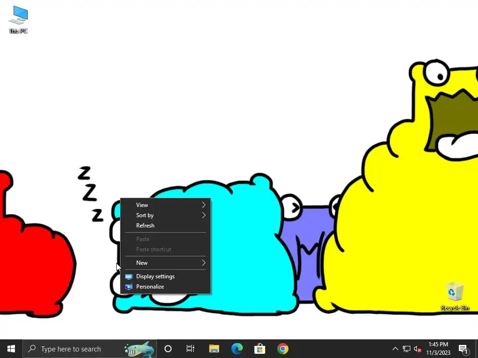Choose Refresh in the context menu
Screen dimensions: 478x358
click(166, 226)
